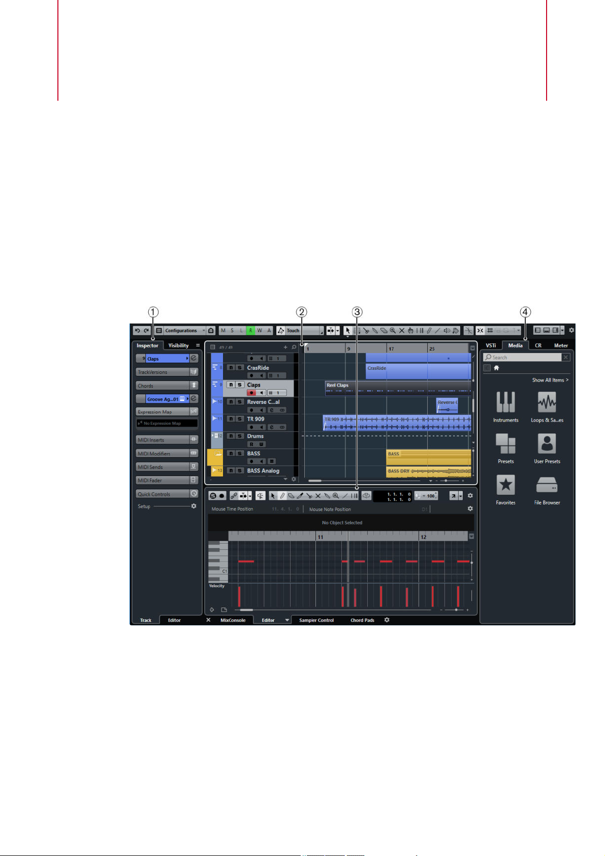Toggle global Read automation (green R) button

click(x=250, y=330)
